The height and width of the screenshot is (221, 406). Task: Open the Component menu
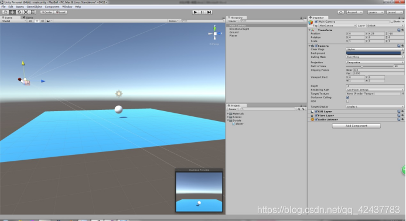point(52,6)
